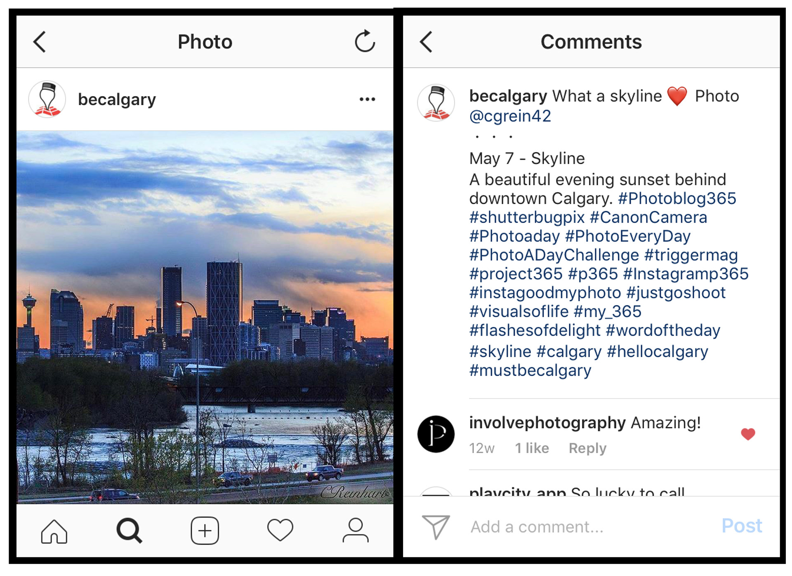
Task: Go back from the Comments screen
Action: (x=426, y=42)
